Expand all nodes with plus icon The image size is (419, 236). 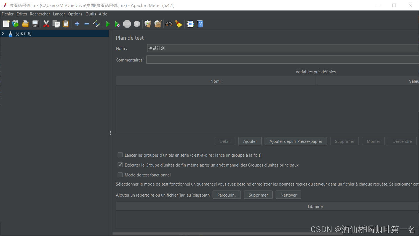click(x=77, y=24)
